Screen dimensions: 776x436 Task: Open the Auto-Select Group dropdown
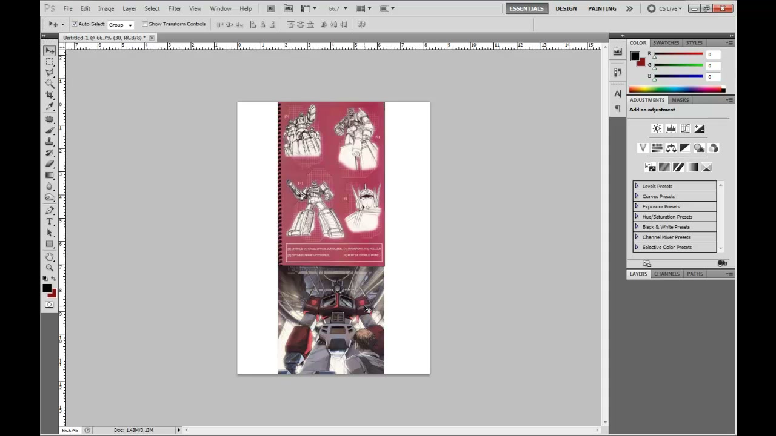tap(121, 25)
